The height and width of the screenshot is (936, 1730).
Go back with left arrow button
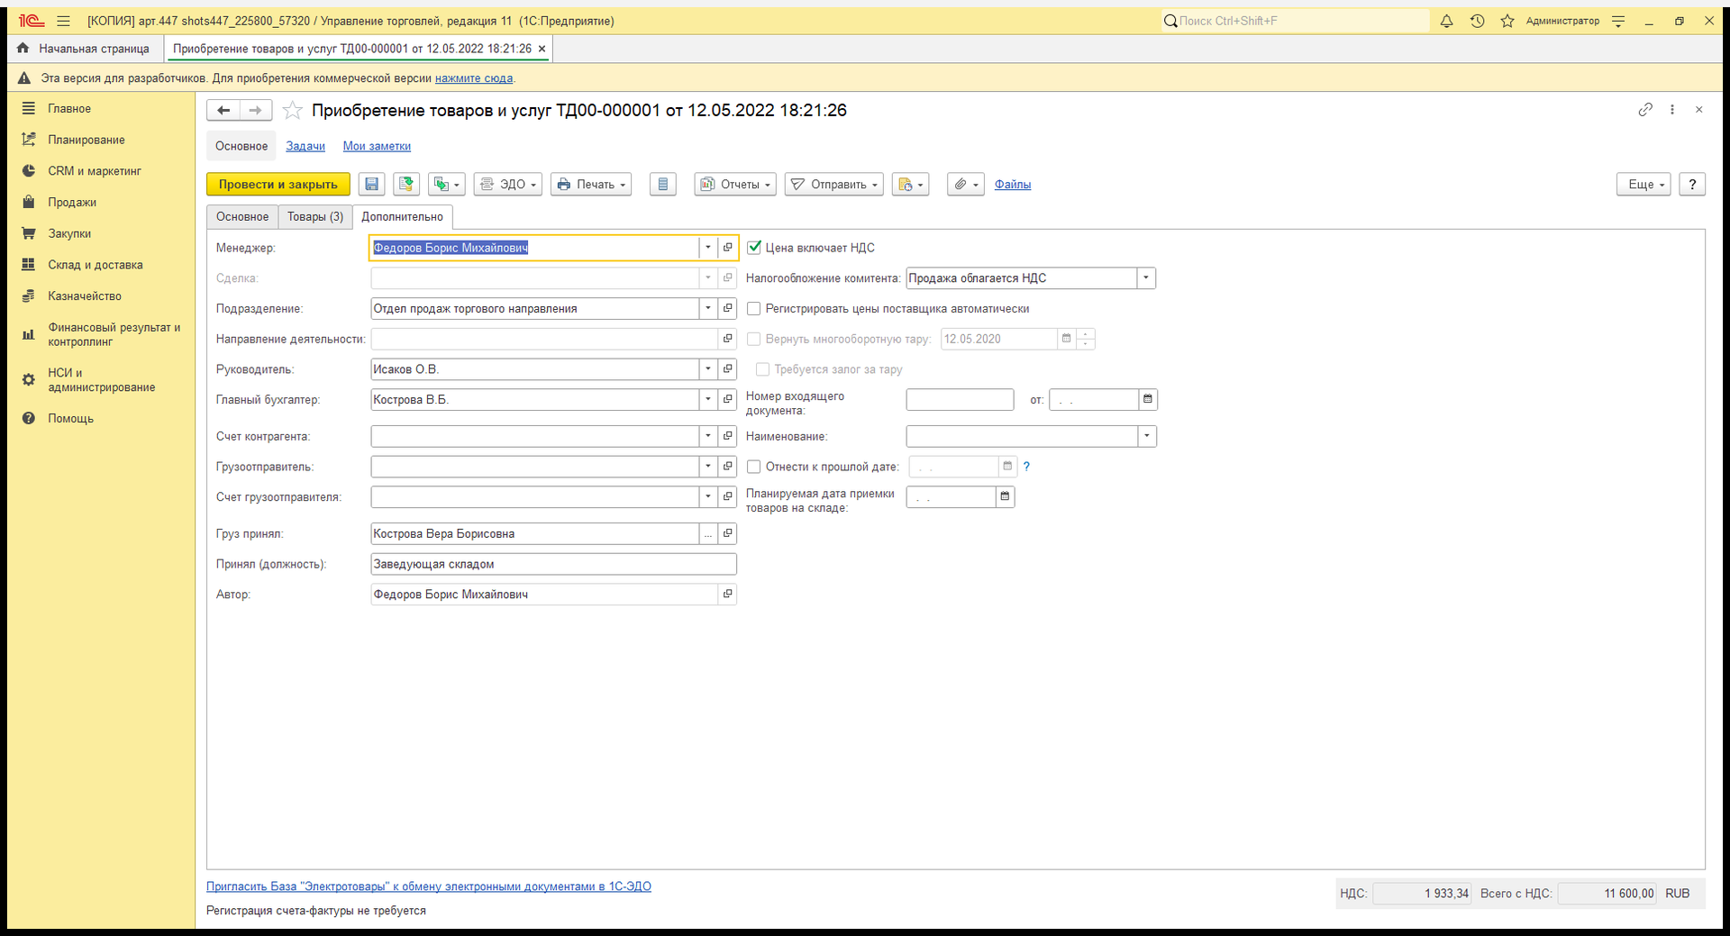coord(223,111)
